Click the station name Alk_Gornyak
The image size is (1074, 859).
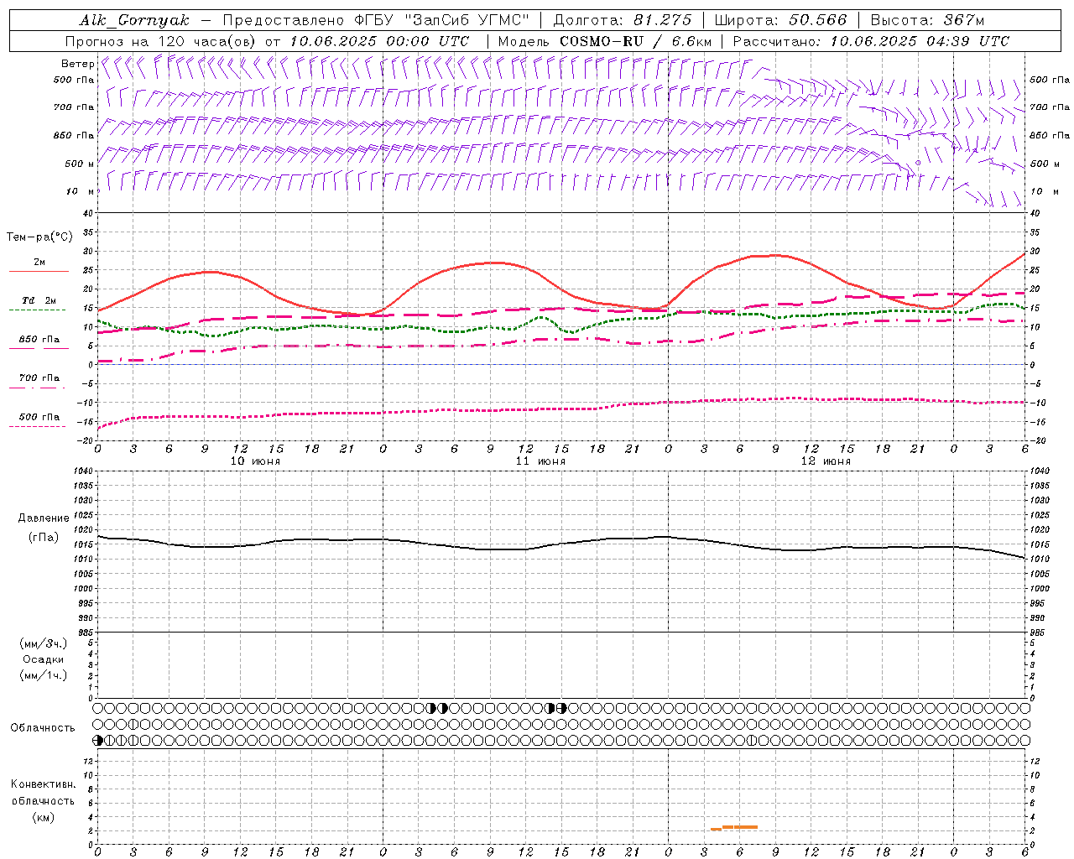(134, 20)
